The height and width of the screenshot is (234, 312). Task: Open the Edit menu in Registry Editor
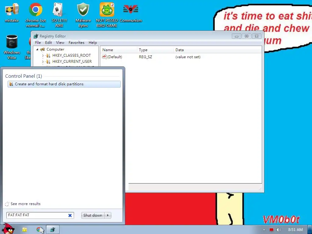coord(48,43)
